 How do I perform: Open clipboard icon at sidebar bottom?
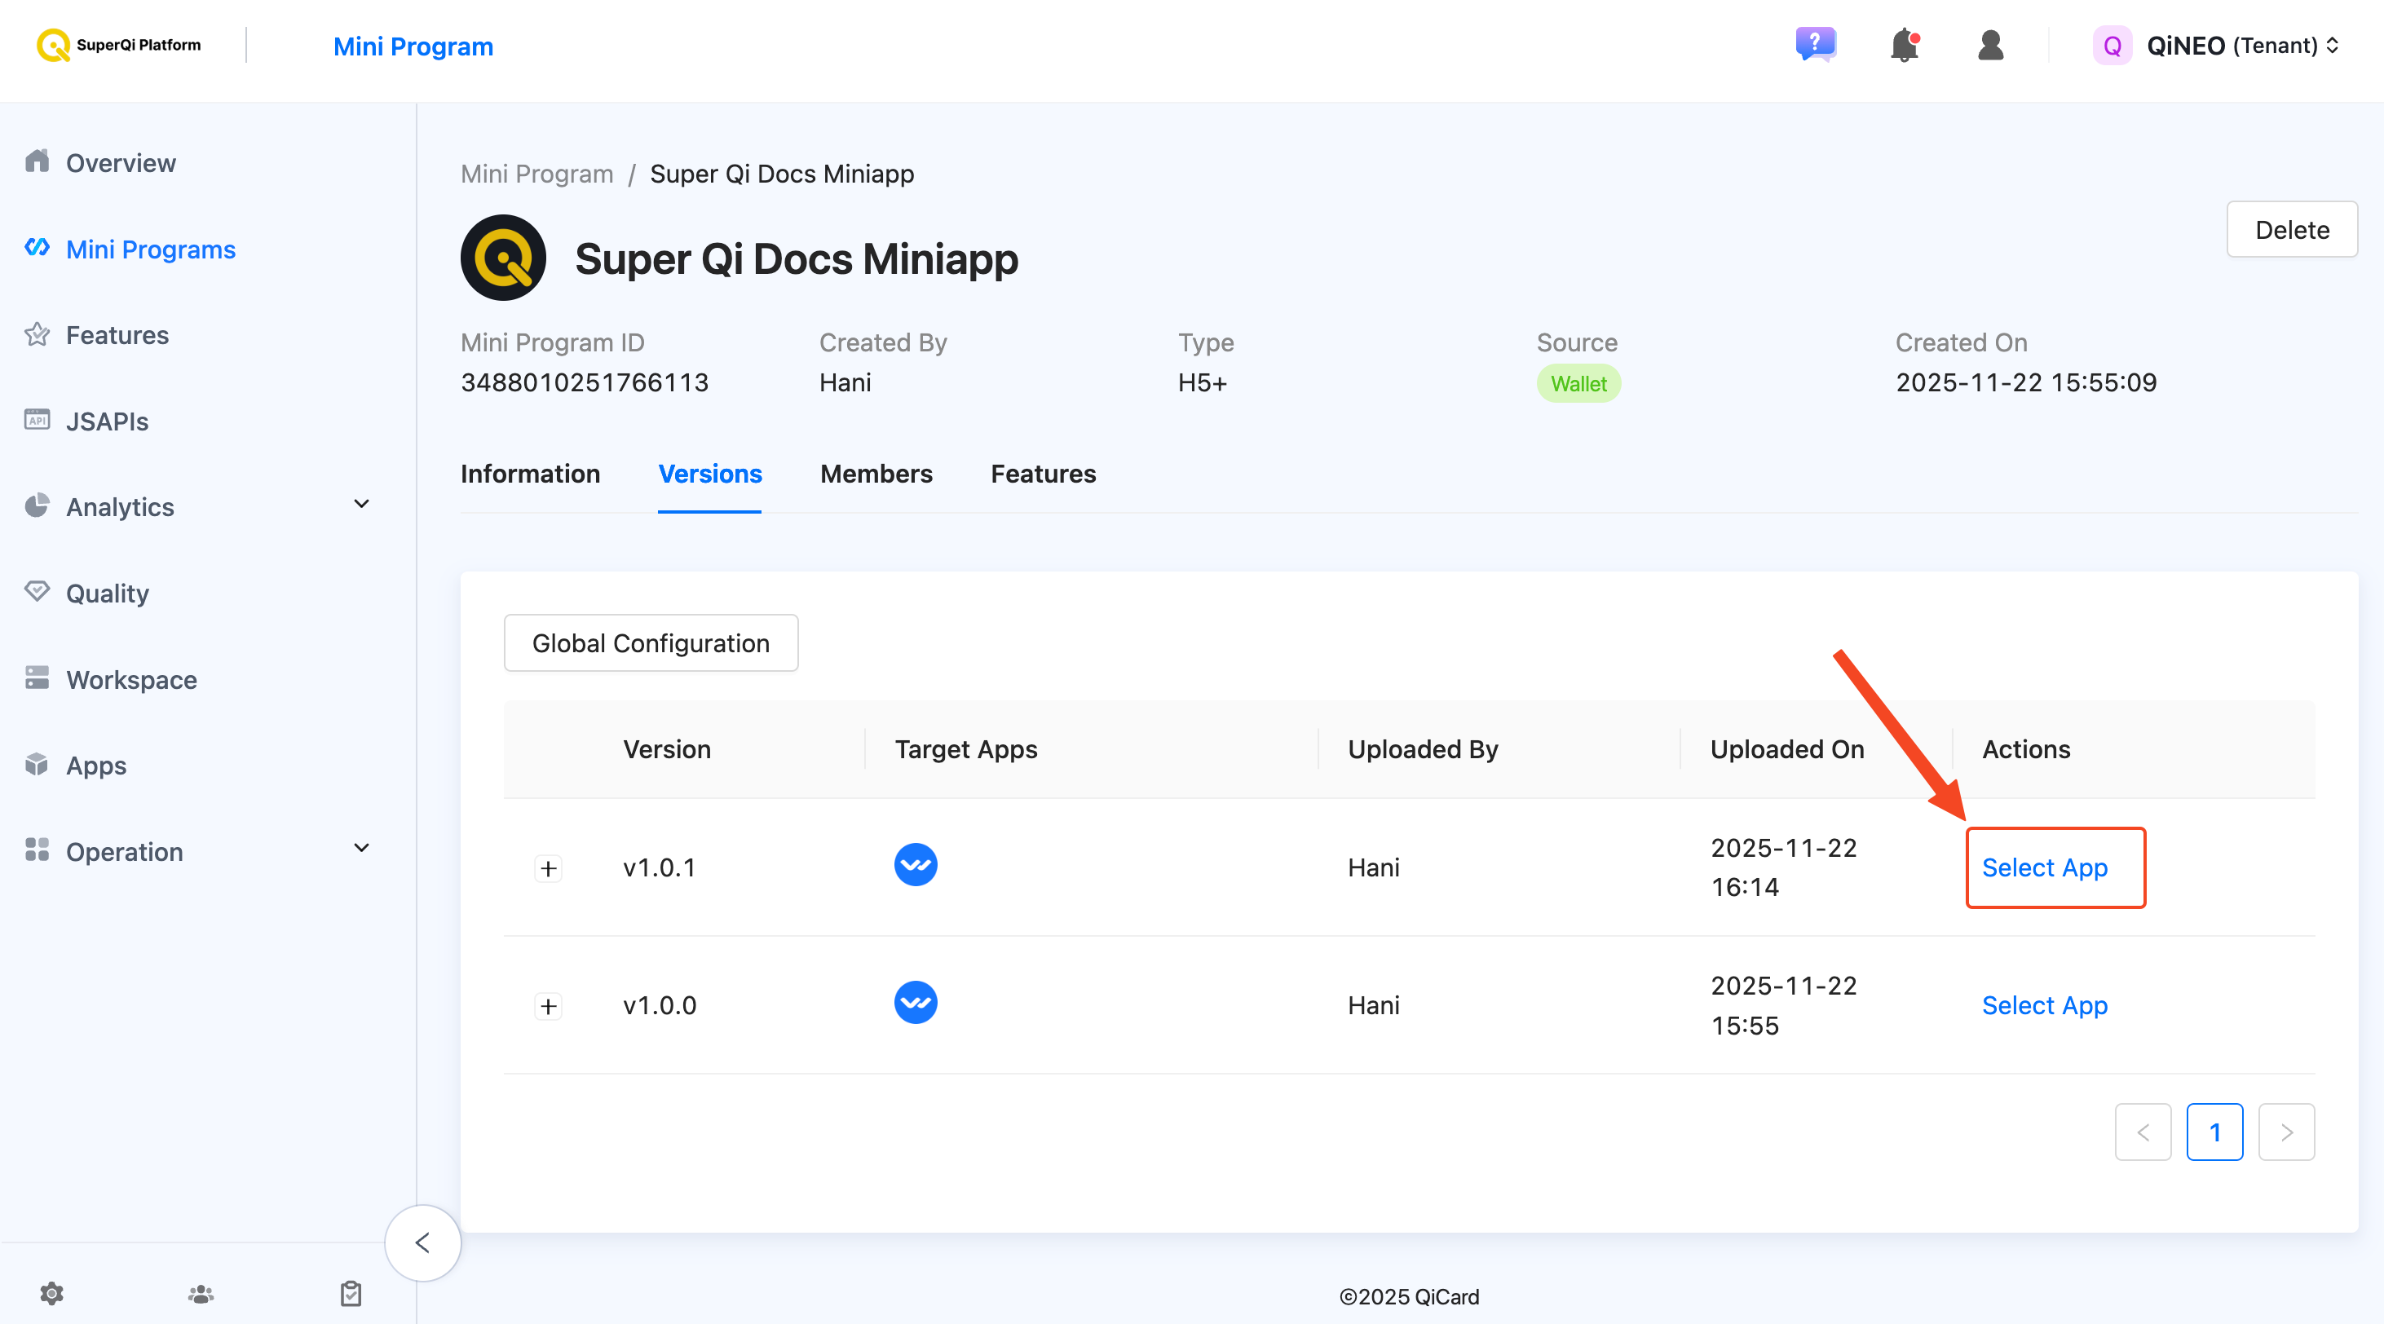click(351, 1294)
